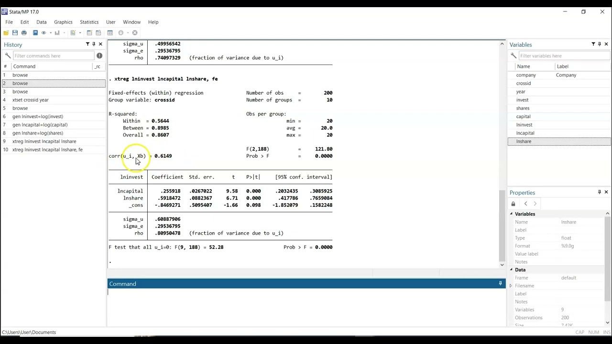Open the Data Editor (Edit) icon
The image size is (612, 344).
(x=89, y=32)
